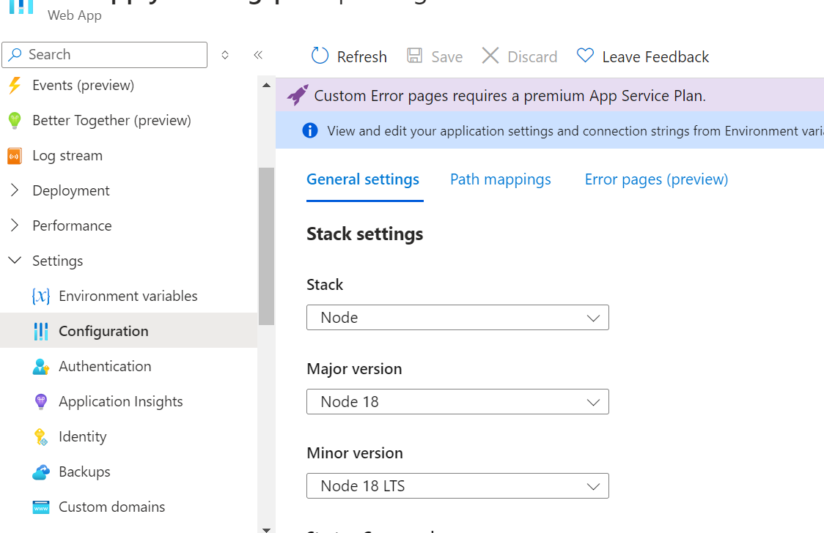Open the Minor version dropdown
This screenshot has width=824, height=533.
pyautogui.click(x=457, y=486)
